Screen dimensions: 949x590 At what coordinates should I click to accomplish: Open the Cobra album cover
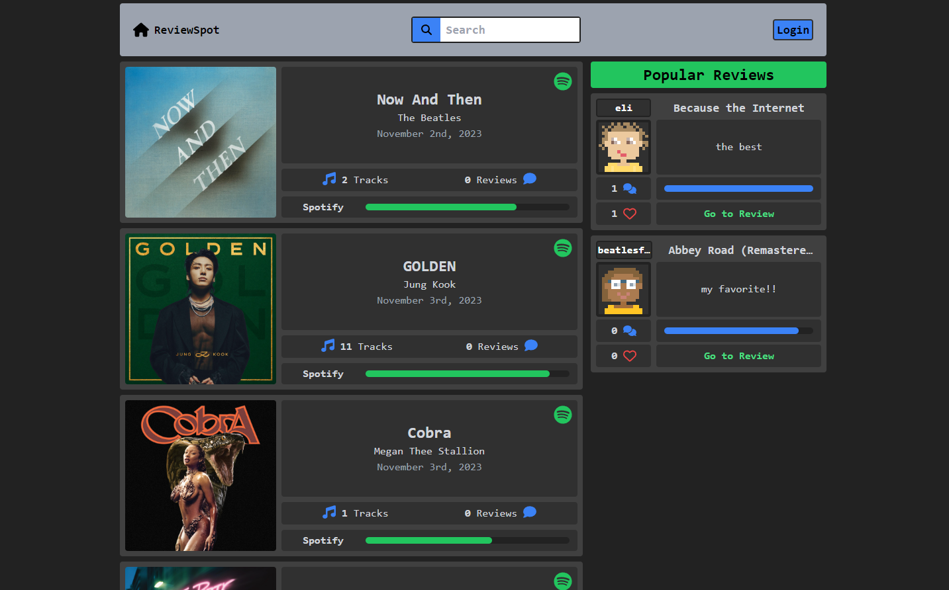pos(201,476)
